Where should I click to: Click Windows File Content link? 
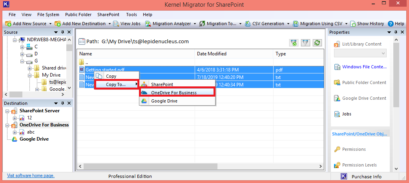(364, 67)
